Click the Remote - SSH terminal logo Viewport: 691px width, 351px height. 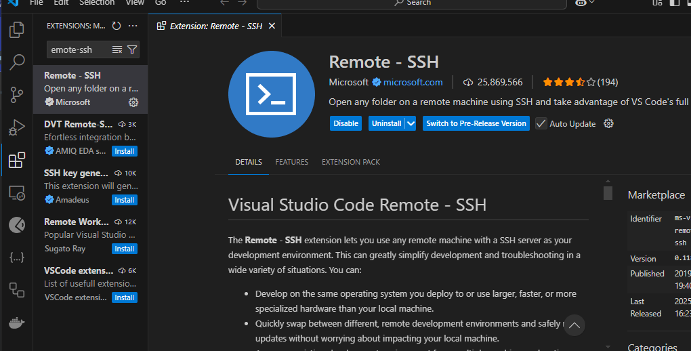(272, 94)
